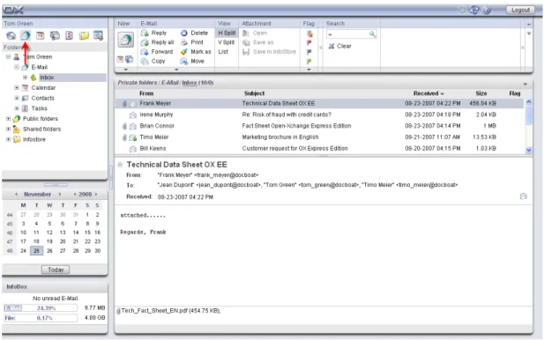Select day 25 in the mini calendar

tap(36, 250)
